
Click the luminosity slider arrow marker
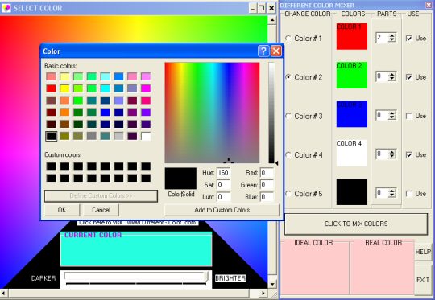pos(276,163)
